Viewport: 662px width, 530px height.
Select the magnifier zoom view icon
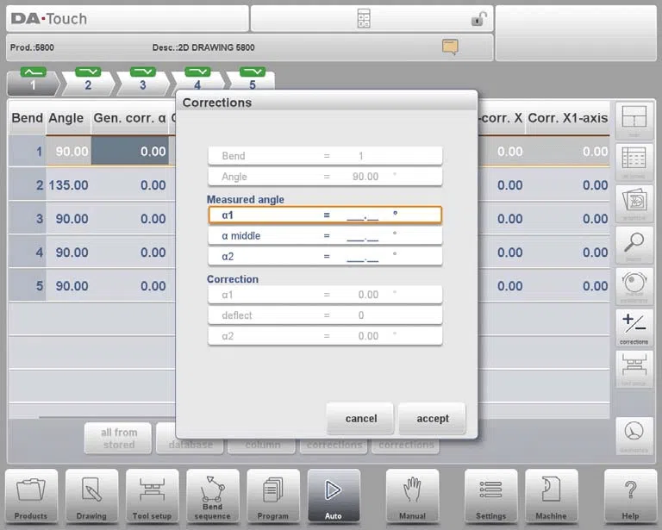634,246
